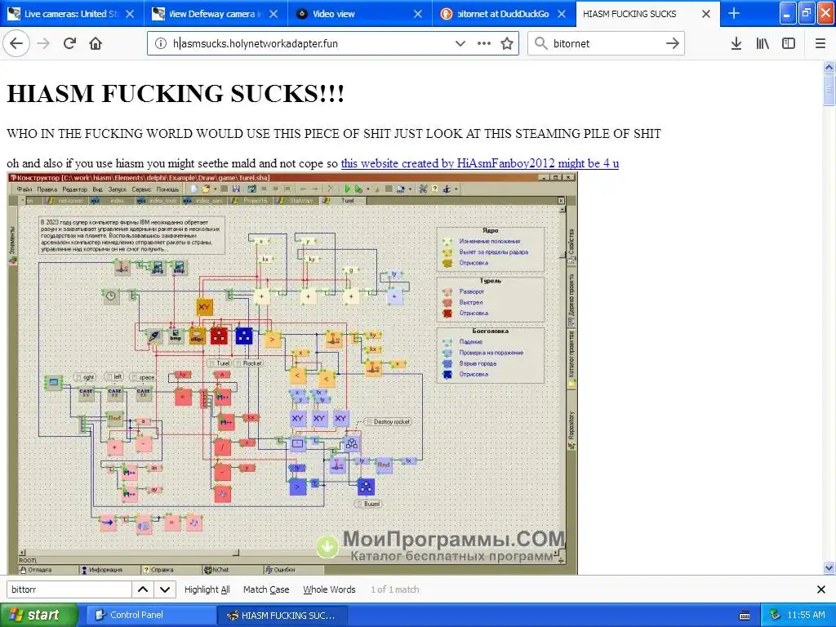The height and width of the screenshot is (627, 836).
Task: Click the find bar field containing bittorr
Action: click(69, 589)
